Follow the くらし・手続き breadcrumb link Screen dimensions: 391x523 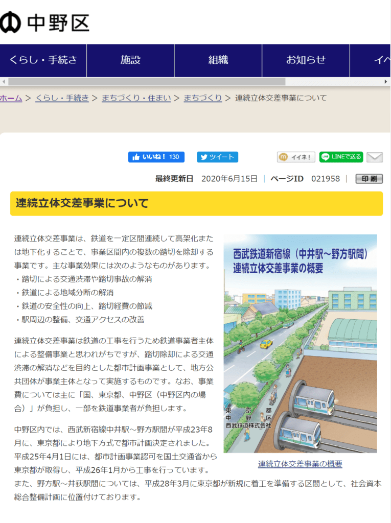[x=62, y=98]
